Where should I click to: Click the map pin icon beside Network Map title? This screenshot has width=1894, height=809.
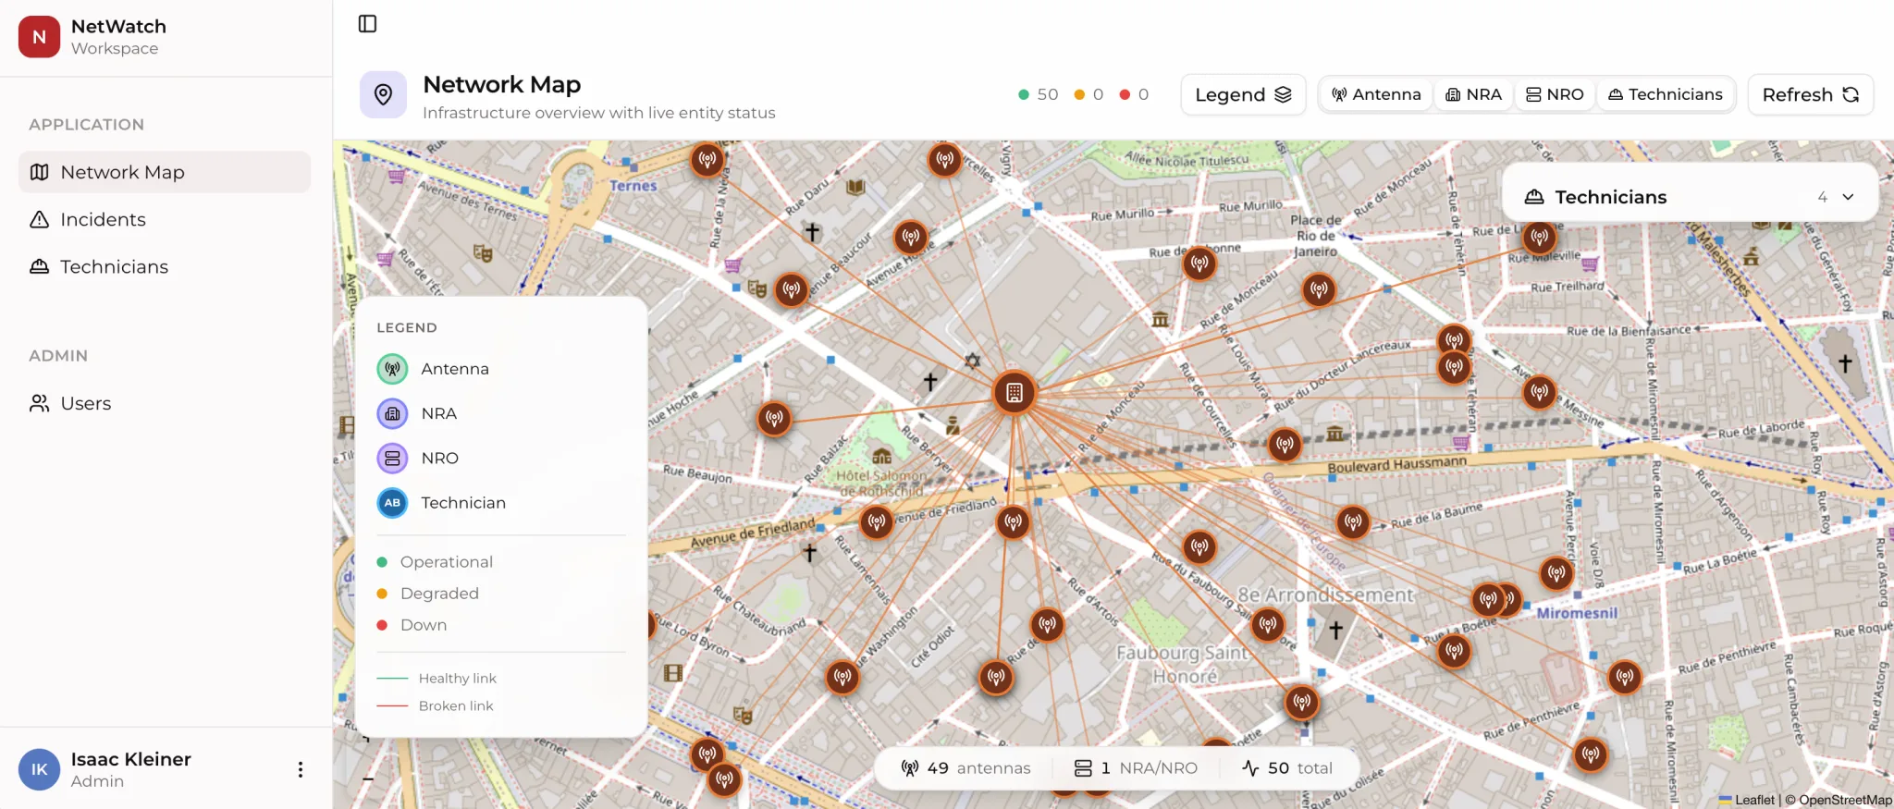[383, 94]
